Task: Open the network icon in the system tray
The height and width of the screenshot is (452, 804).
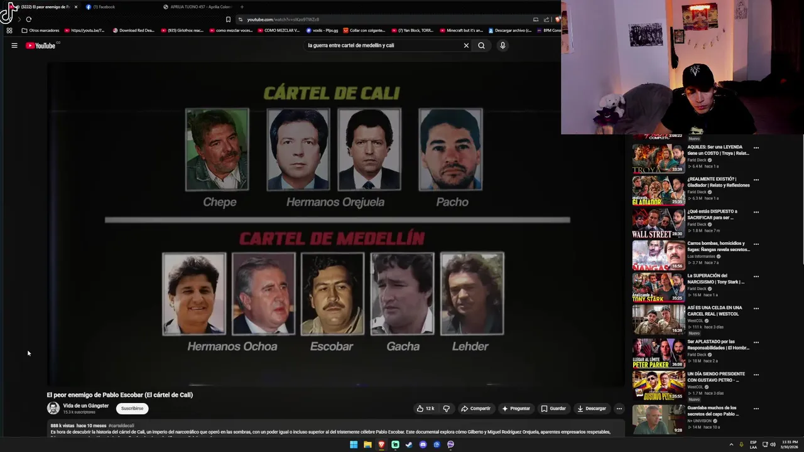Action: point(766,444)
